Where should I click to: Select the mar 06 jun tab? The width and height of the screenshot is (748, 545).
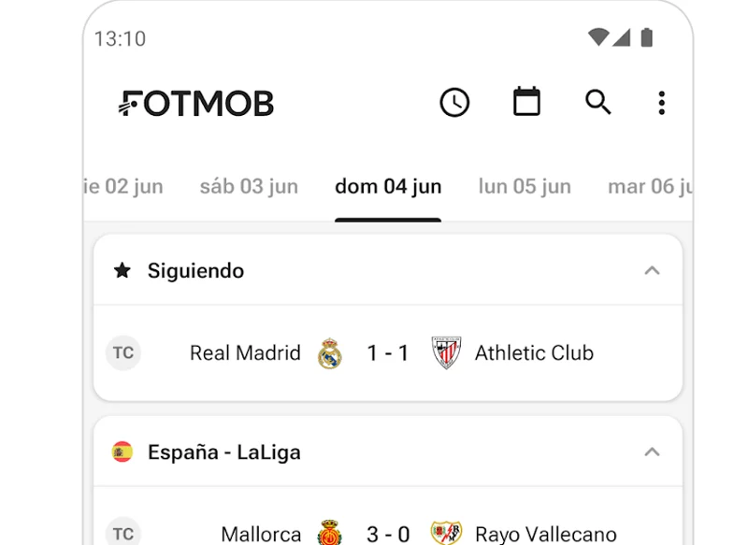(x=650, y=186)
